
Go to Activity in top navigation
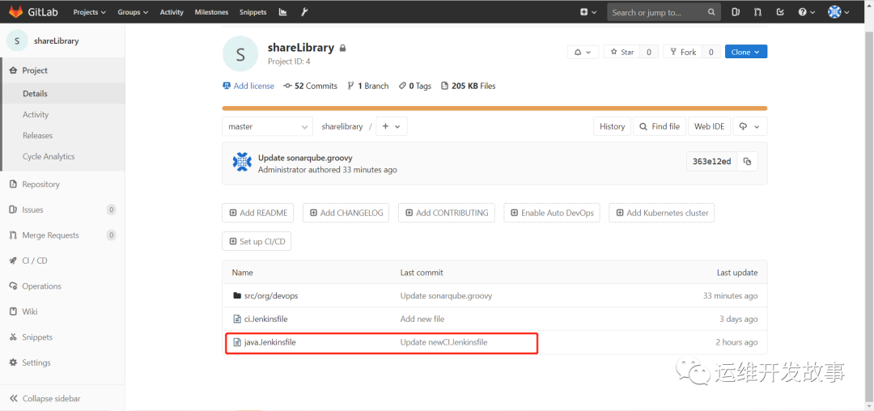coord(171,11)
